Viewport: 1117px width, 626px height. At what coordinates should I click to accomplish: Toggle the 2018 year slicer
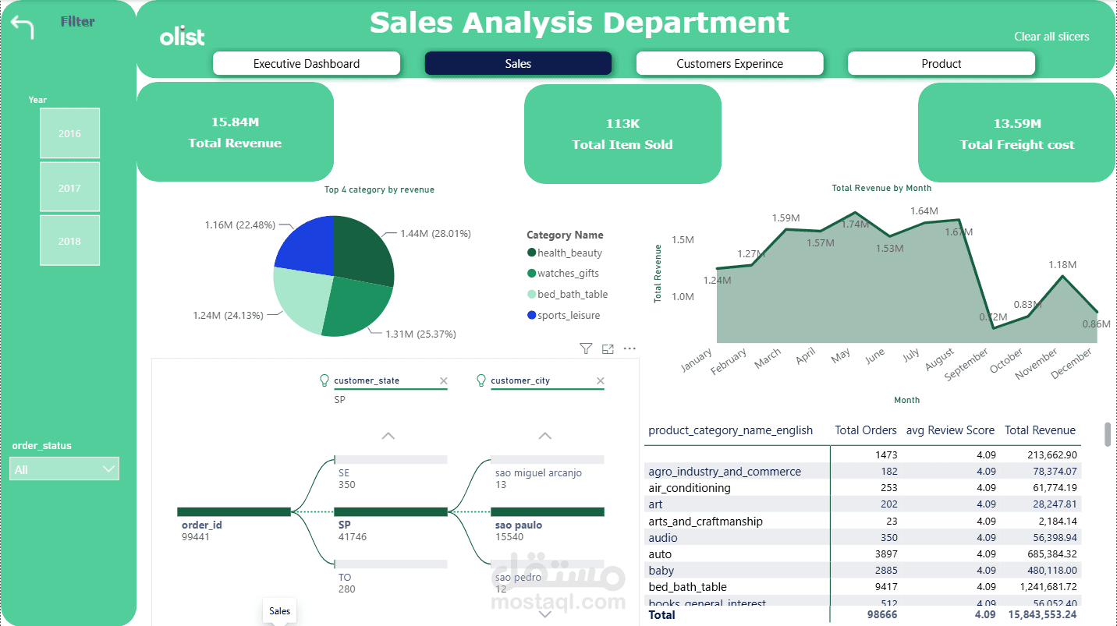pyautogui.click(x=69, y=241)
